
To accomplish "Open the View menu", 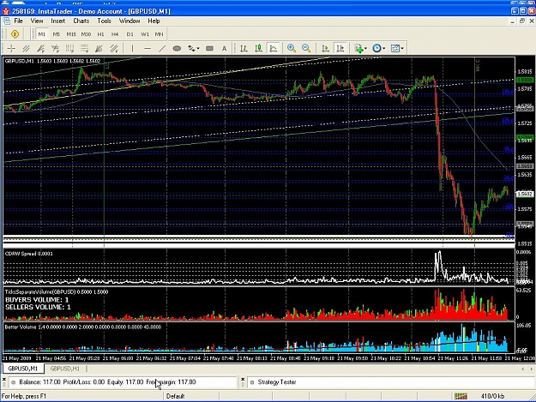I will [x=37, y=21].
